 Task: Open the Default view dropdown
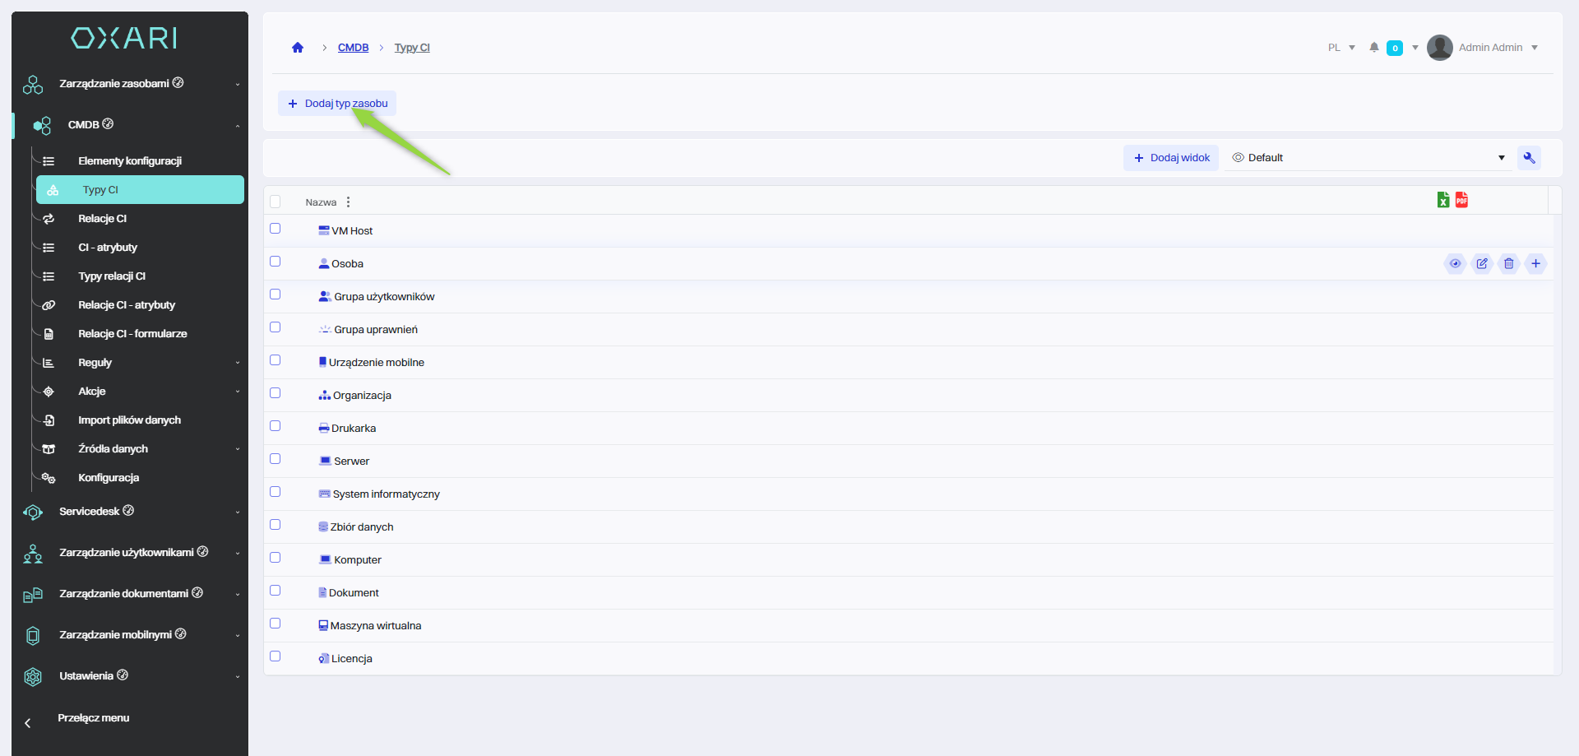click(x=1368, y=158)
